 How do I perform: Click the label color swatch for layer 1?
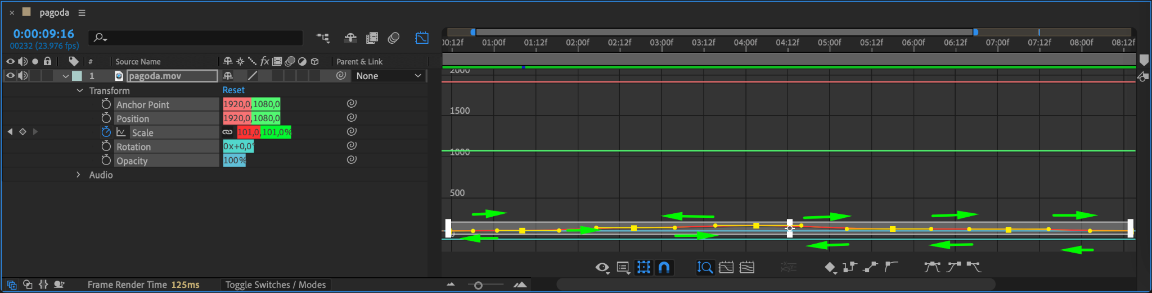coord(77,76)
